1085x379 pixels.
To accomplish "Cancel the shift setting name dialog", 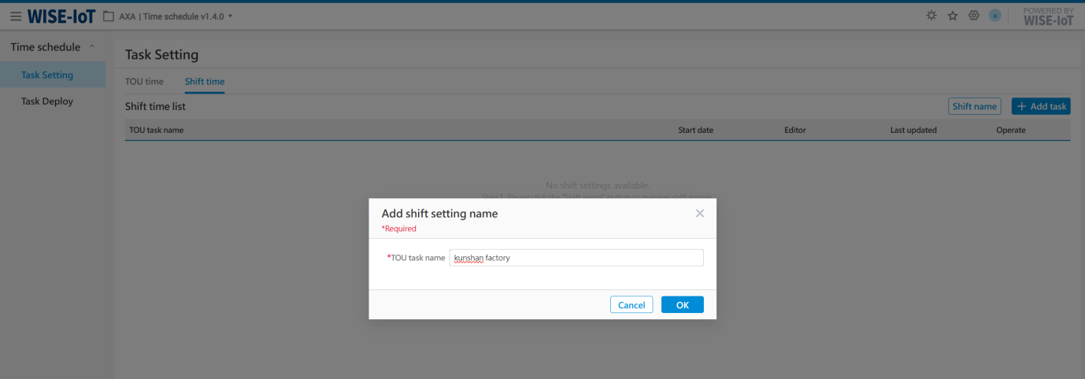I will point(631,305).
